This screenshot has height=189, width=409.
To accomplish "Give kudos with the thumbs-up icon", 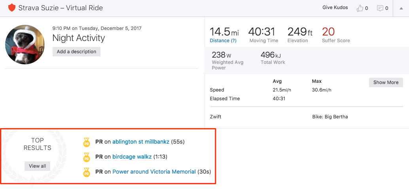I will [360, 8].
